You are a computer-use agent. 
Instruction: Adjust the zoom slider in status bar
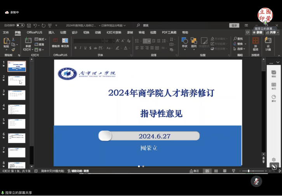click(249, 171)
